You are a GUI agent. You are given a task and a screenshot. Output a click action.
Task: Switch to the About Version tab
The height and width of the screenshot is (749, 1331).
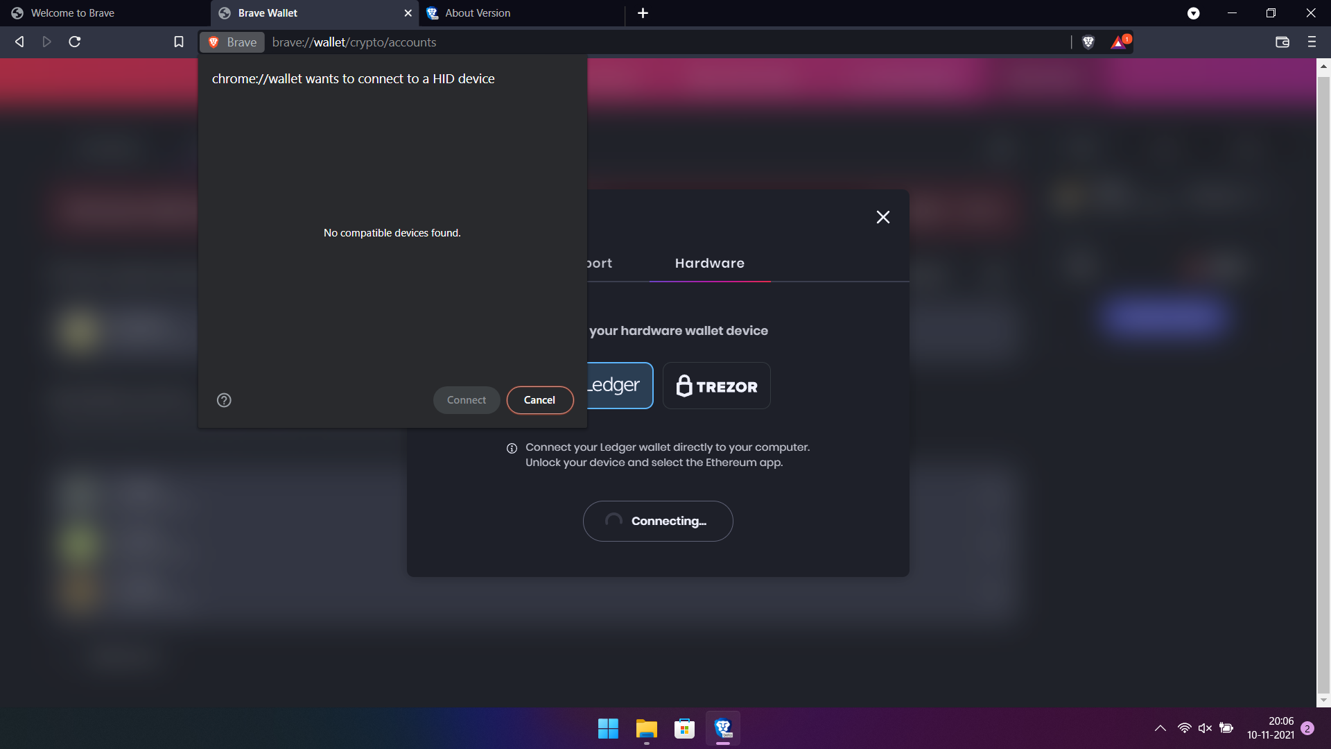point(521,13)
